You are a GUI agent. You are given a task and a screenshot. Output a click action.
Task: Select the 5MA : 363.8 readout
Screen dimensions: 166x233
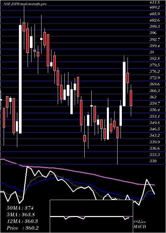21,215
